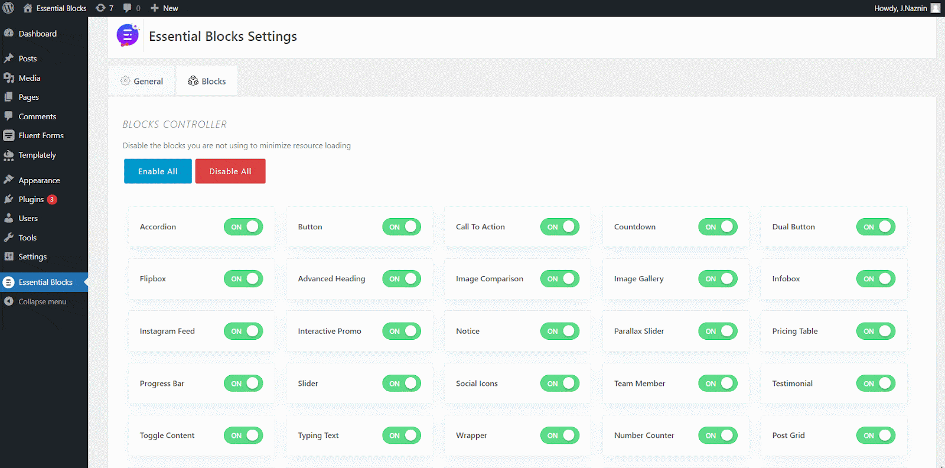Image resolution: width=945 pixels, height=468 pixels.
Task: Click the cubes icon on Blocks tab
Action: 193,81
